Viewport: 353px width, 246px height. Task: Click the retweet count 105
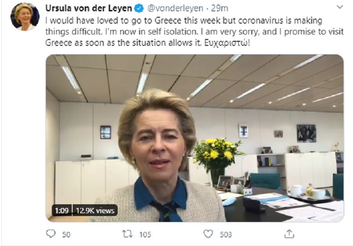(x=145, y=235)
